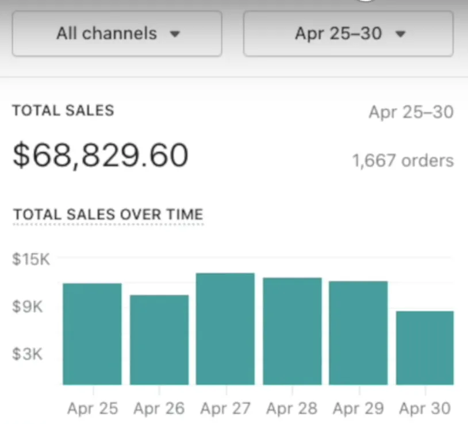Click the $9K y-axis label
The height and width of the screenshot is (424, 468).
click(x=28, y=306)
